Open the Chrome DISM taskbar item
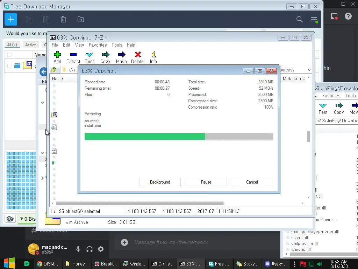This screenshot has height=269, width=358. pos(48,264)
